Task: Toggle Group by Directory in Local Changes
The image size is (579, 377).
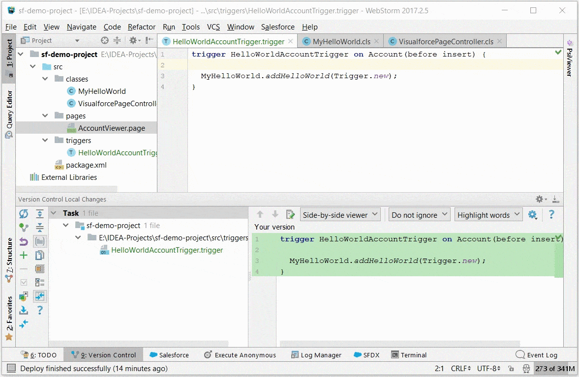Action: click(x=40, y=242)
